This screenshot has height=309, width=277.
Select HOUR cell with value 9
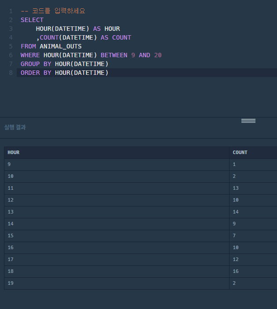point(117,165)
